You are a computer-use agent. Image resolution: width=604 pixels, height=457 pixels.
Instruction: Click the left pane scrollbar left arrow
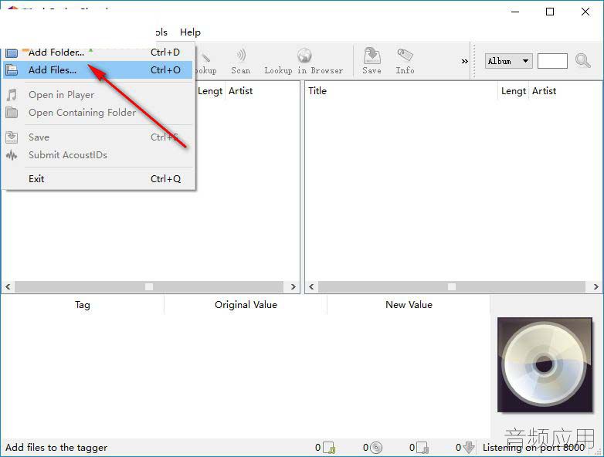coord(8,287)
